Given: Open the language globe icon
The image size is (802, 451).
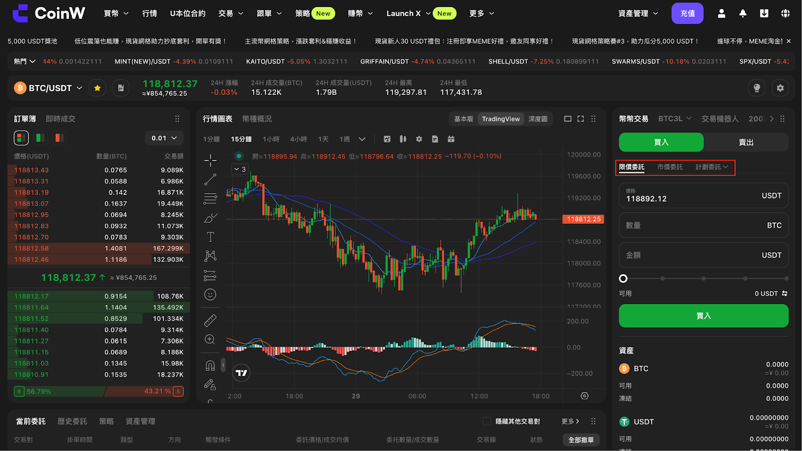Looking at the screenshot, I should (x=785, y=14).
